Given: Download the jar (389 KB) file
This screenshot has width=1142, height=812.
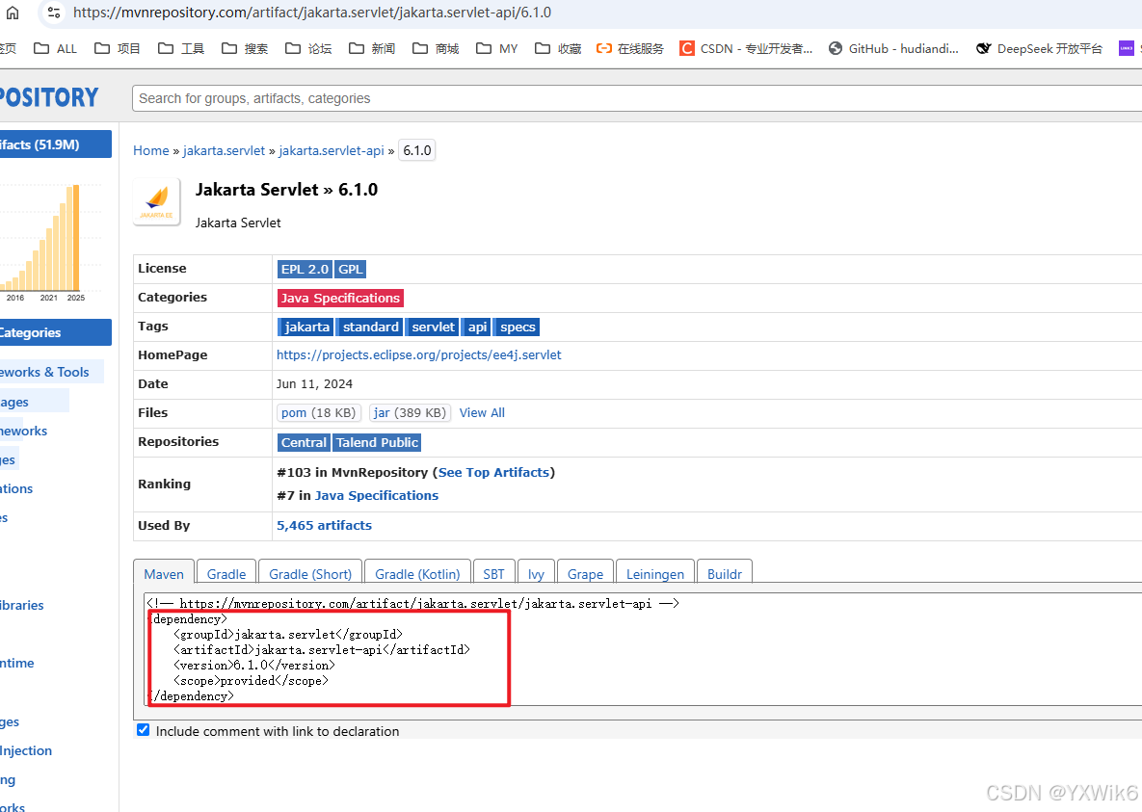Looking at the screenshot, I should coord(410,413).
